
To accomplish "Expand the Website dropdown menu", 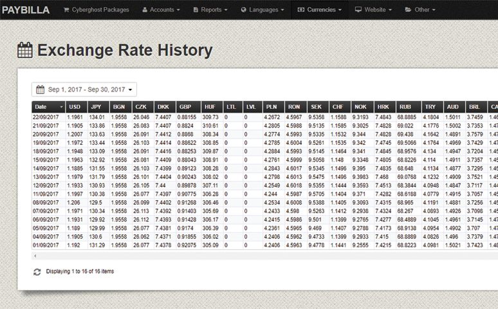I will [377, 10].
